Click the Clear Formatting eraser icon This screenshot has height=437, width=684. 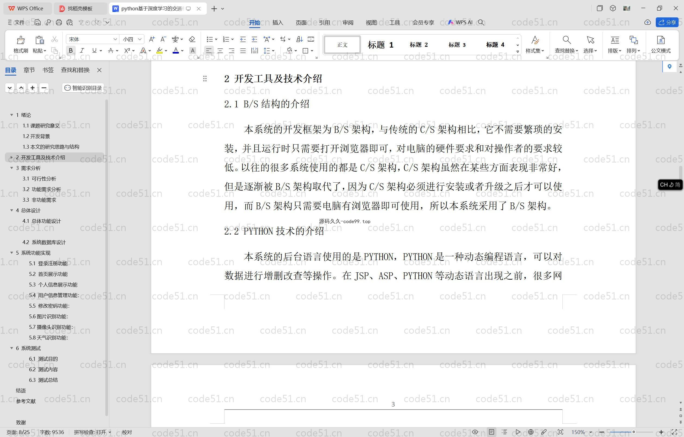pyautogui.click(x=192, y=39)
